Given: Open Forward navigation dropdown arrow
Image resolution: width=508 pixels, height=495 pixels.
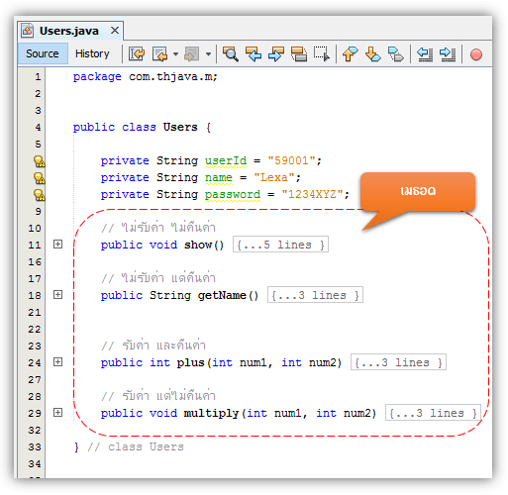Looking at the screenshot, I should click(208, 53).
